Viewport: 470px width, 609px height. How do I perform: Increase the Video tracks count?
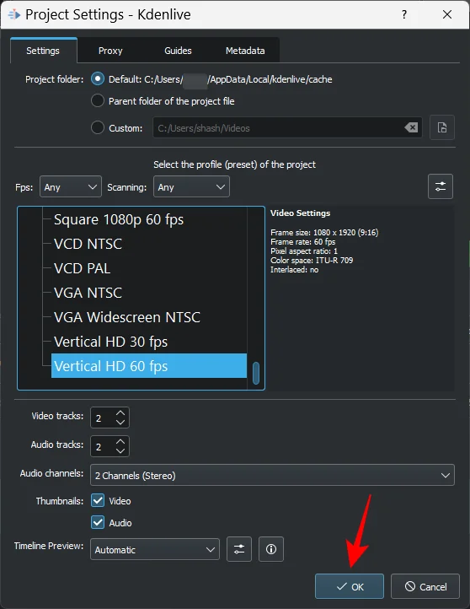click(x=120, y=412)
